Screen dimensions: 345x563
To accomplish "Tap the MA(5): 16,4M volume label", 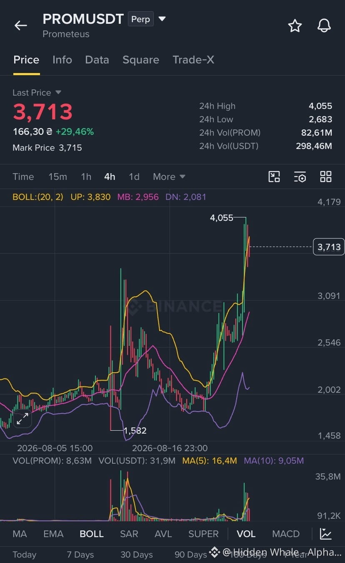I will pos(210,461).
